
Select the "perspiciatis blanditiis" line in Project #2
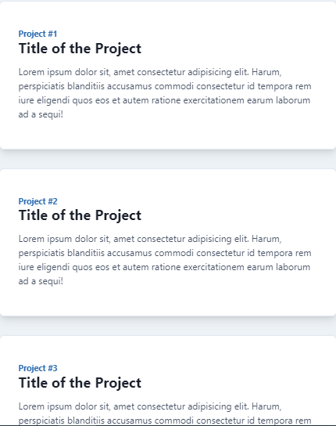tap(165, 253)
